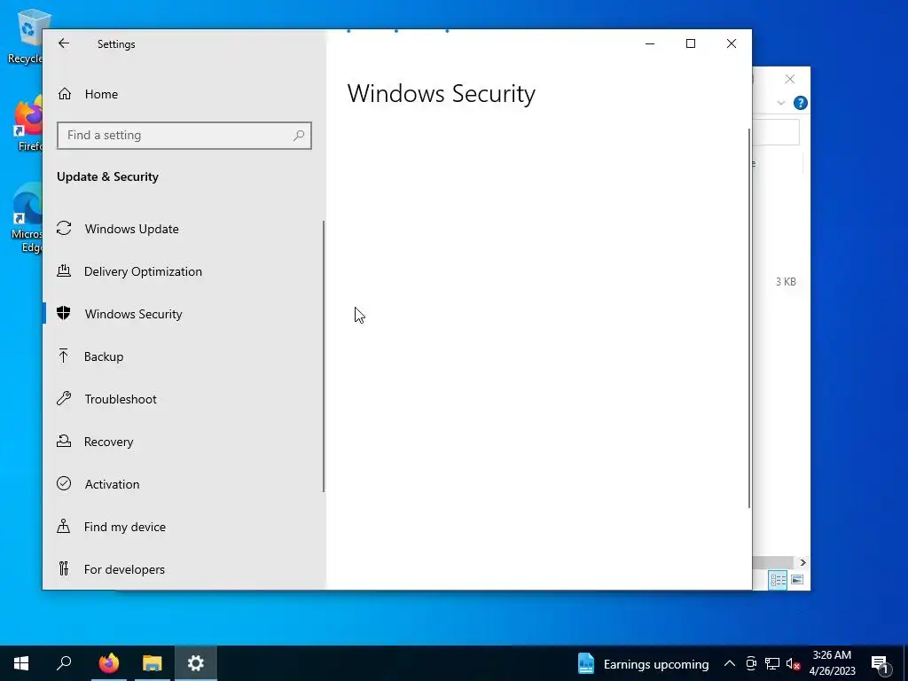Click the For developers tools icon
The image size is (908, 681).
[64, 568]
